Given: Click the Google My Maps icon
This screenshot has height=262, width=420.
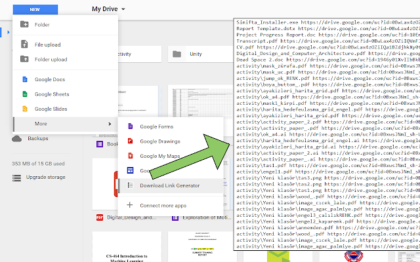Looking at the screenshot, I should pos(130,156).
